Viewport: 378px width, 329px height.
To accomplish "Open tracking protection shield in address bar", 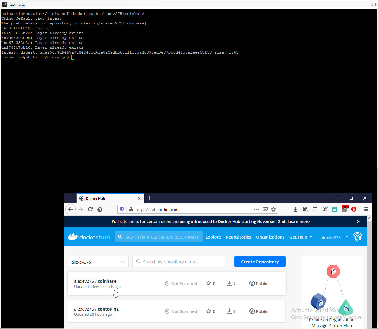I will tap(122, 209).
